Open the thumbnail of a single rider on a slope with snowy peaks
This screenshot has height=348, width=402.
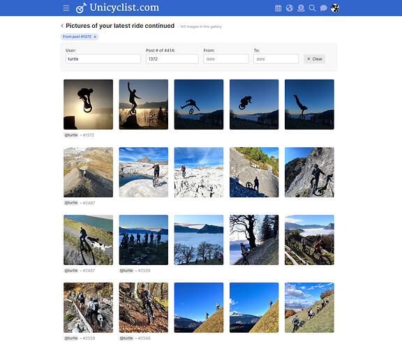254,308
